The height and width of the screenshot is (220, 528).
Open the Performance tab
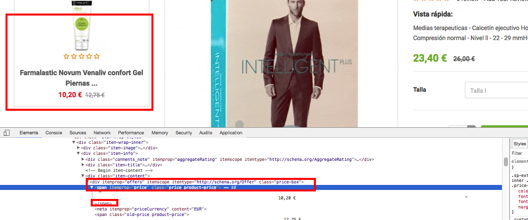coord(131,133)
